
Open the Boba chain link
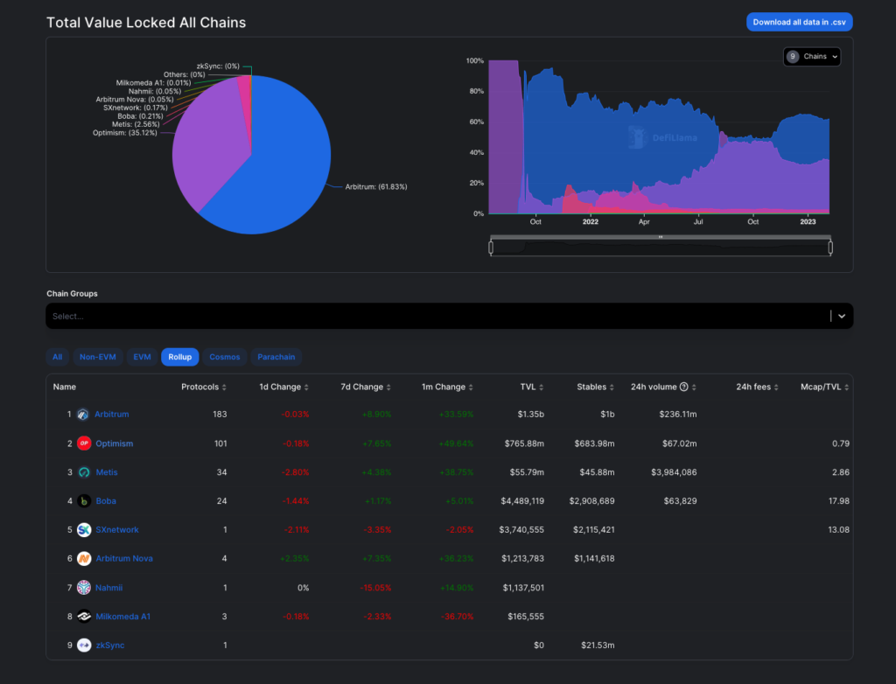click(106, 501)
